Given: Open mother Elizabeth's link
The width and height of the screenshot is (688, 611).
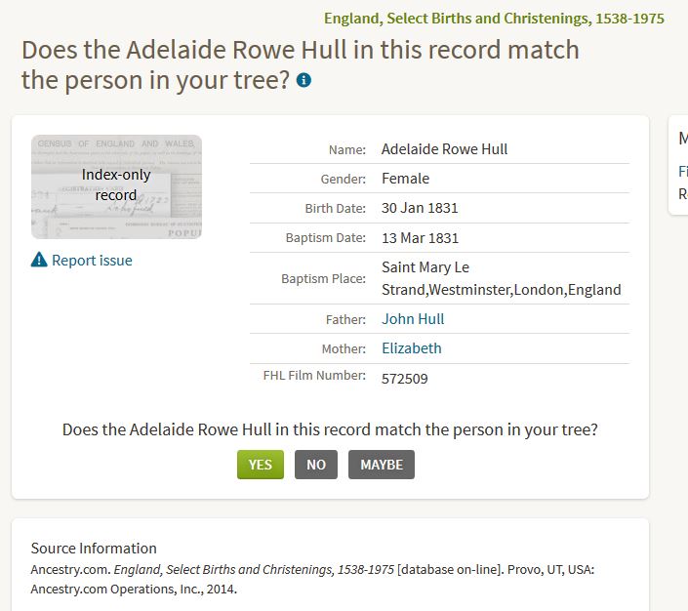Looking at the screenshot, I should pos(411,348).
